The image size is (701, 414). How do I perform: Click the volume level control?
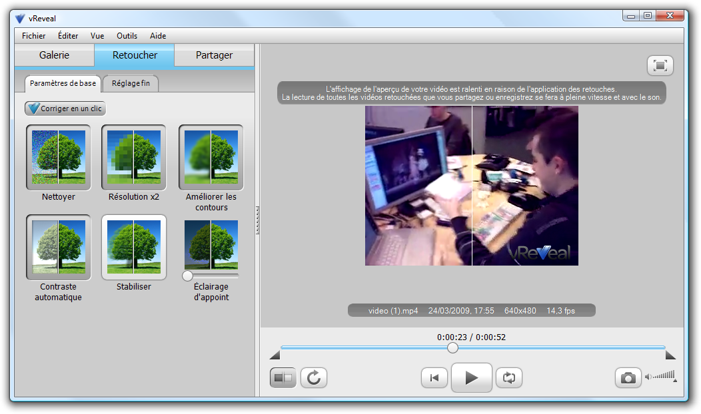(661, 376)
